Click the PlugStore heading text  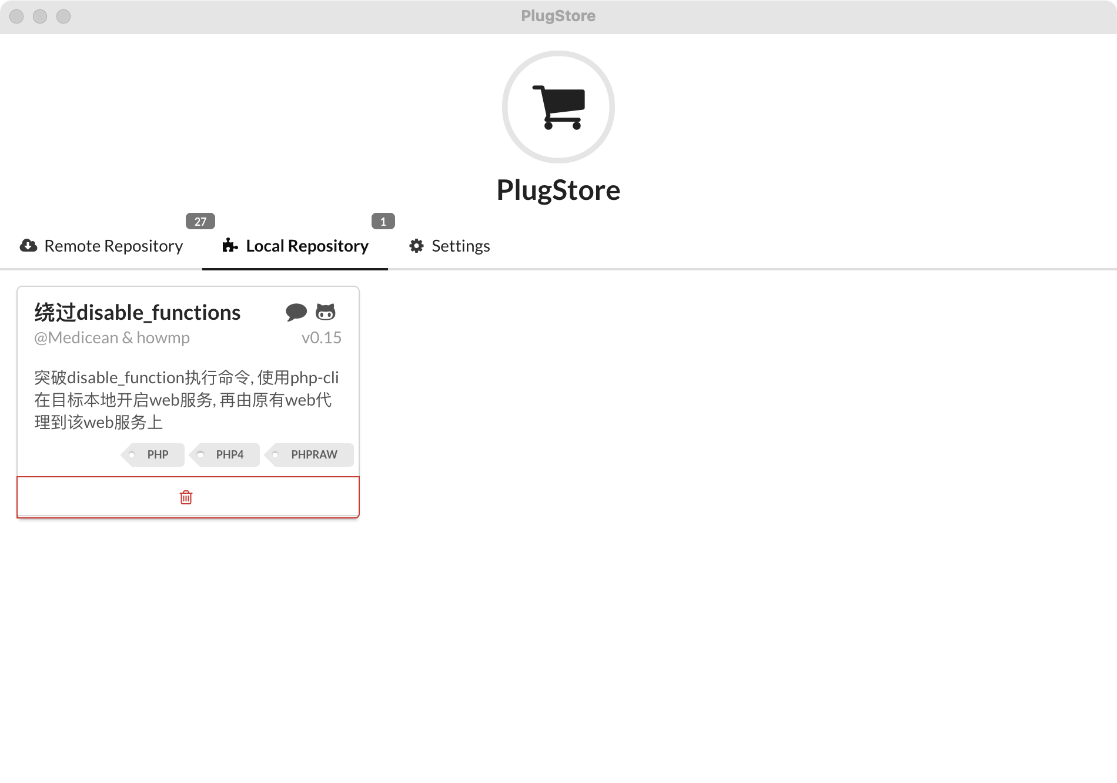[x=558, y=190]
